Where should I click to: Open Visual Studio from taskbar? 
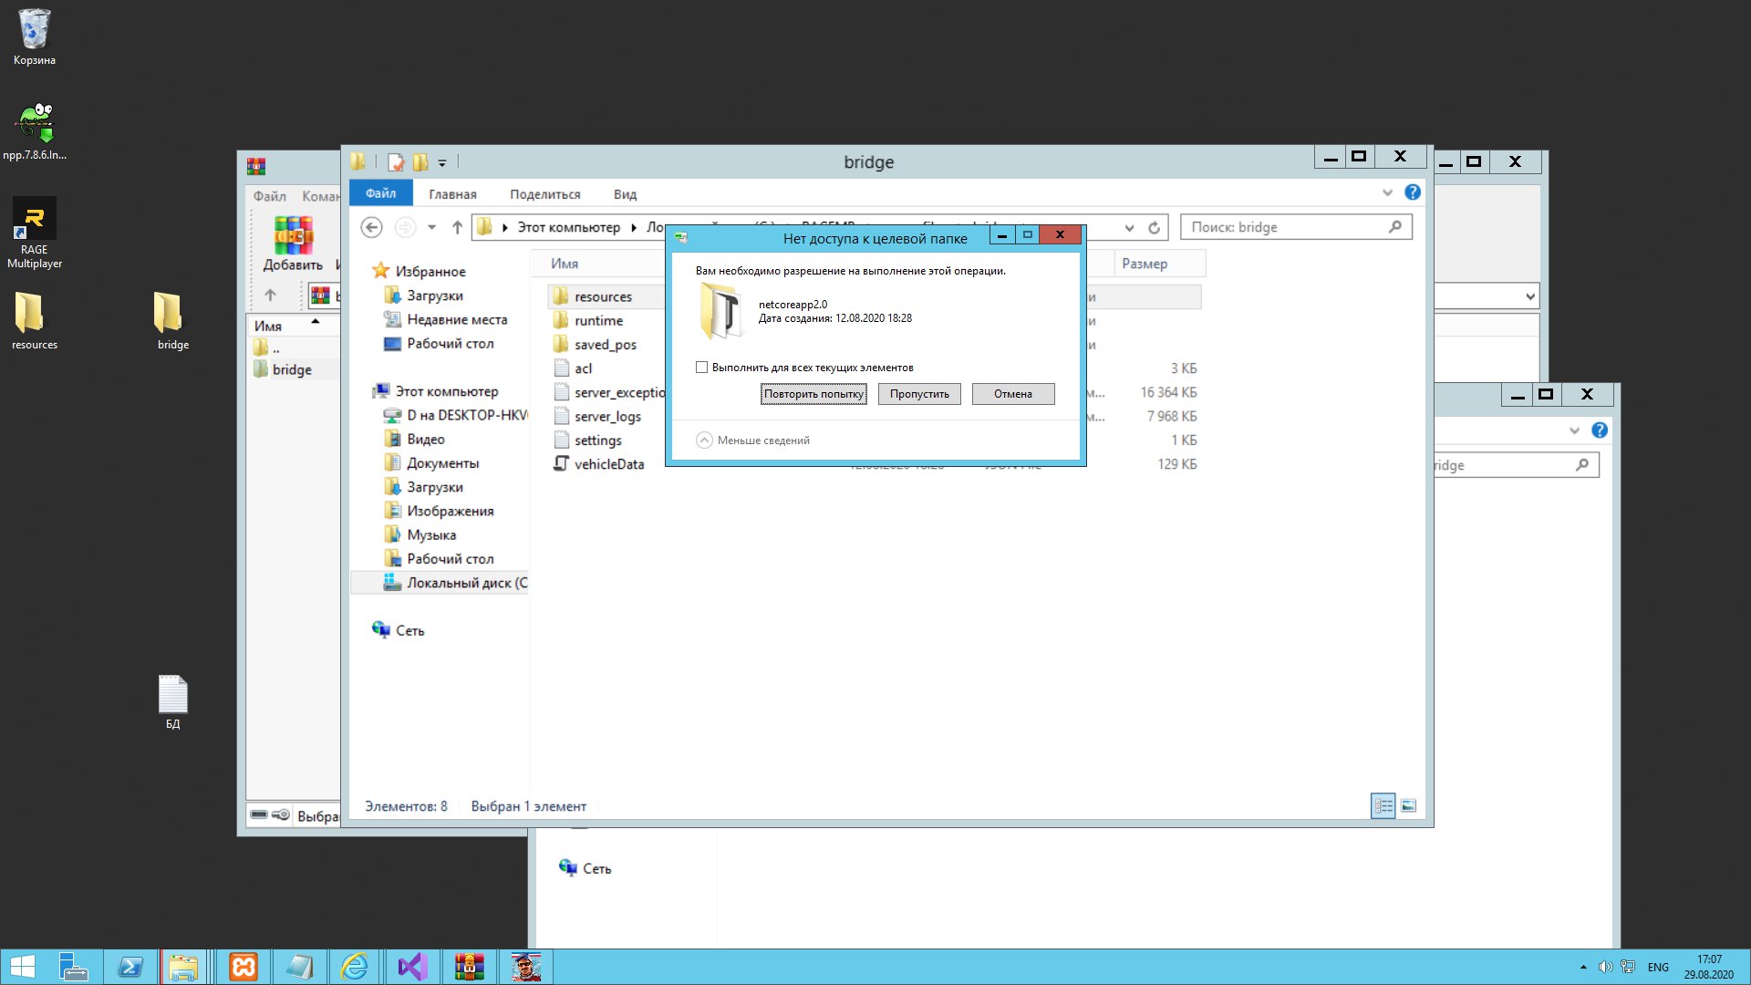click(412, 966)
